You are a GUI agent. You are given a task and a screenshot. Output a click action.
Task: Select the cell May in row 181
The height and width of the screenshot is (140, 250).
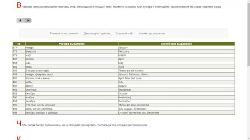[176, 63]
